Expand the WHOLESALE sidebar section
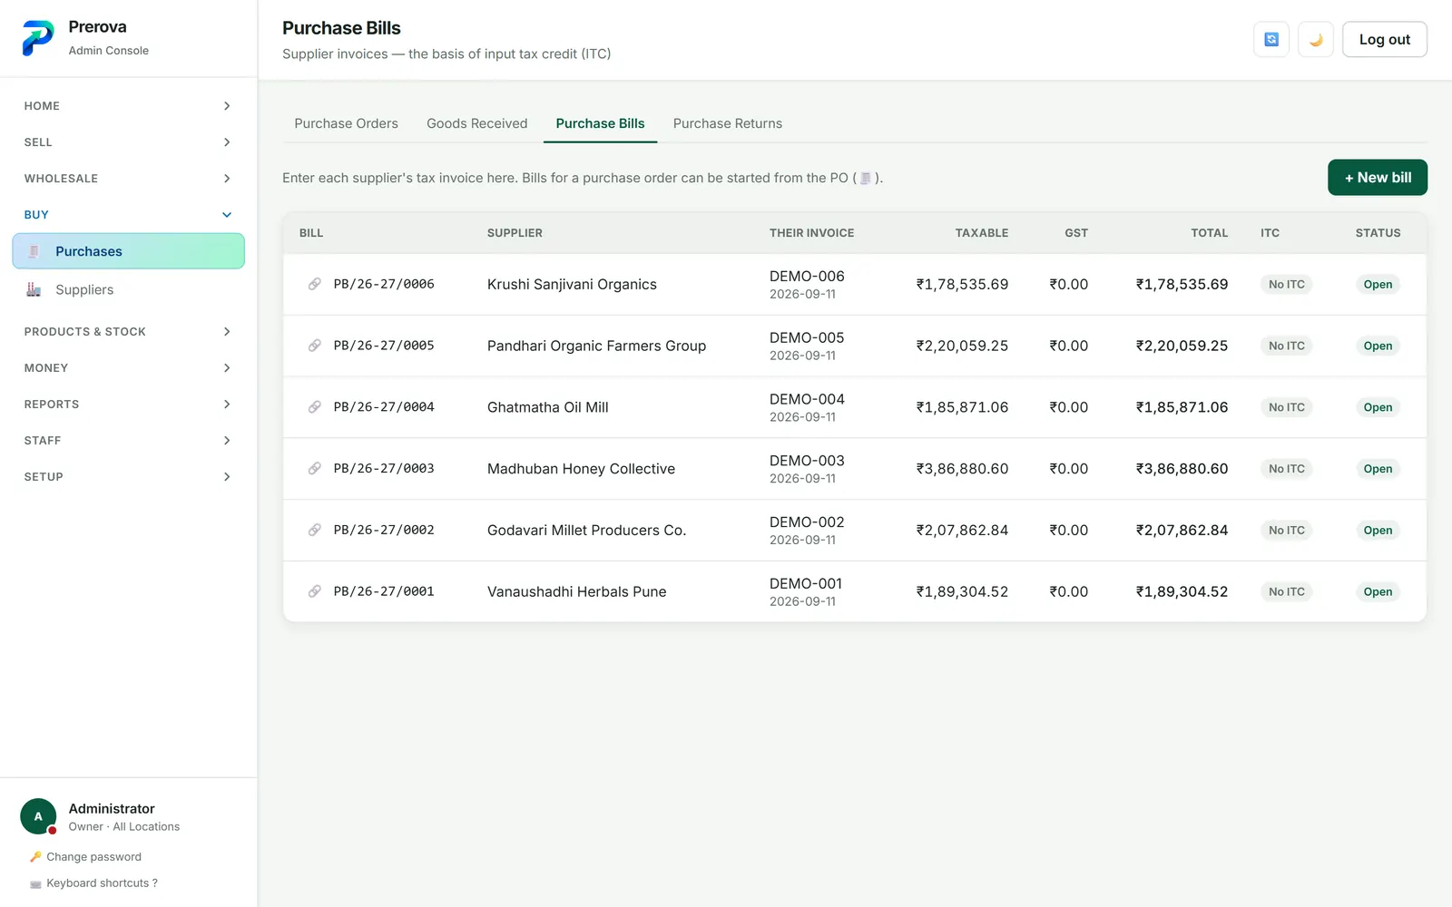 tap(128, 179)
